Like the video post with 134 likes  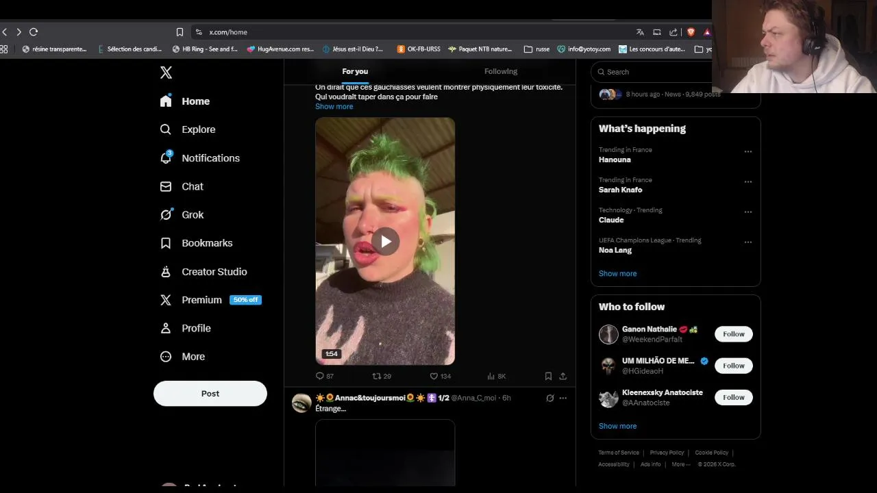(440, 376)
